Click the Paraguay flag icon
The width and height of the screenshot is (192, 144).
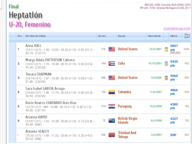112,106
